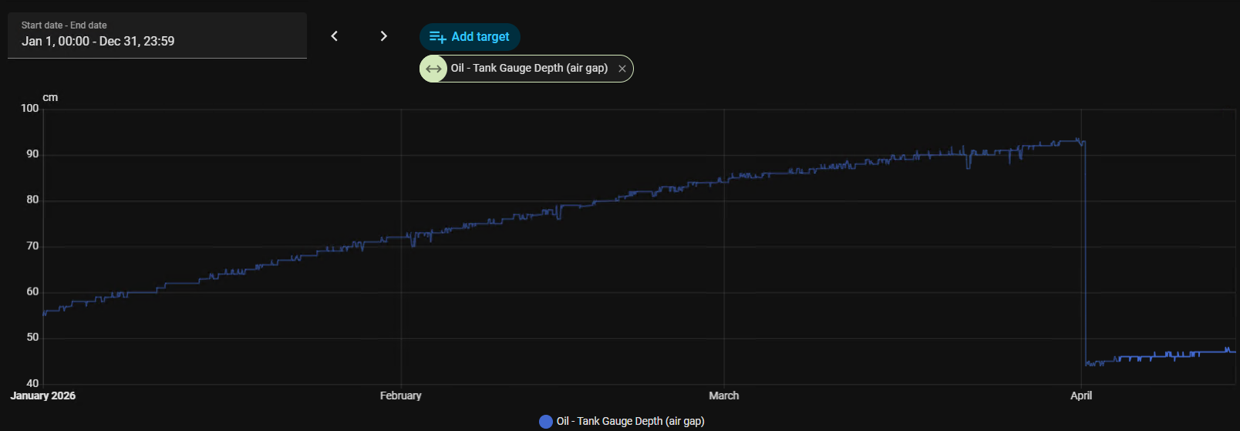1240x431 pixels.
Task: Click the March label on the time axis
Action: click(724, 396)
